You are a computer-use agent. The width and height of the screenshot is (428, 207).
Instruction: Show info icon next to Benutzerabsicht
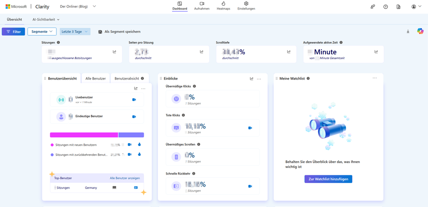[142, 78]
